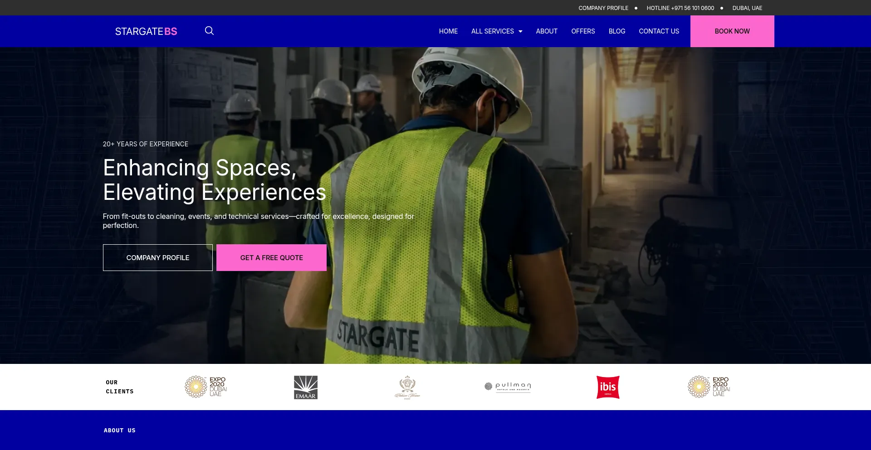Click the pink Book Now button
Viewport: 871px width, 450px height.
(x=732, y=31)
